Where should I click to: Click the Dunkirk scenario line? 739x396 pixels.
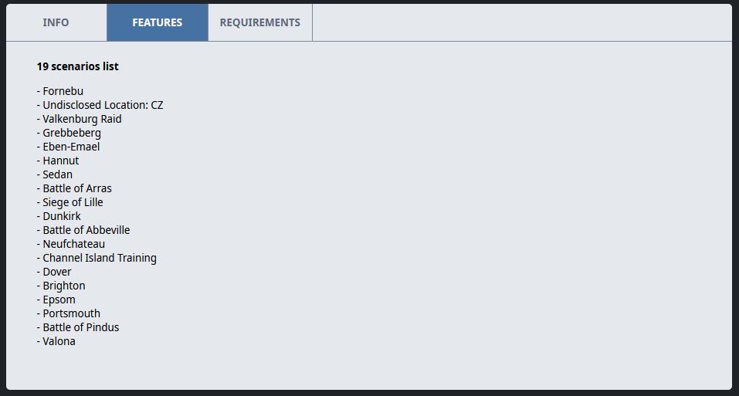point(59,216)
